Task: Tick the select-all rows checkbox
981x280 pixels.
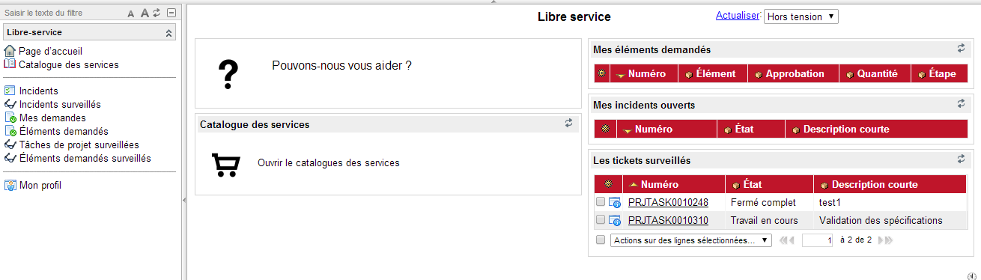Action: point(601,240)
